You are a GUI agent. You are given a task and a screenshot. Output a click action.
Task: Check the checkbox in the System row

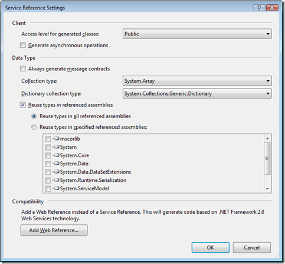(x=48, y=147)
